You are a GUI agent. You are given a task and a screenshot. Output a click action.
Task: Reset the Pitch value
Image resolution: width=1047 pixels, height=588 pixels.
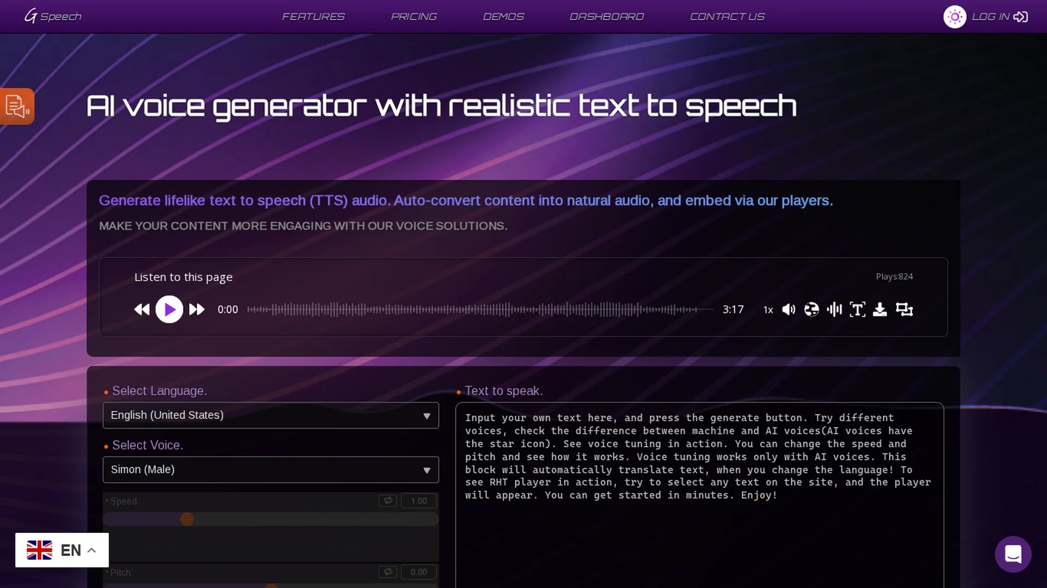coord(388,572)
